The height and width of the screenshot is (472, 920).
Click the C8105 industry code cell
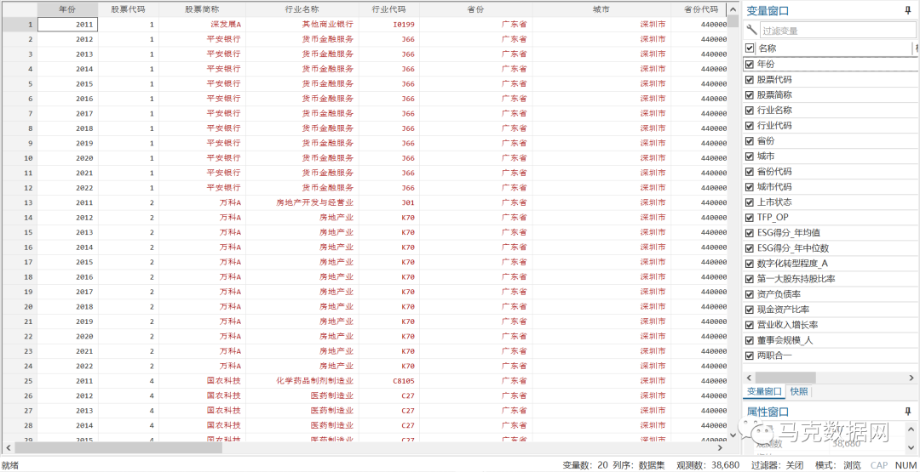(388, 381)
